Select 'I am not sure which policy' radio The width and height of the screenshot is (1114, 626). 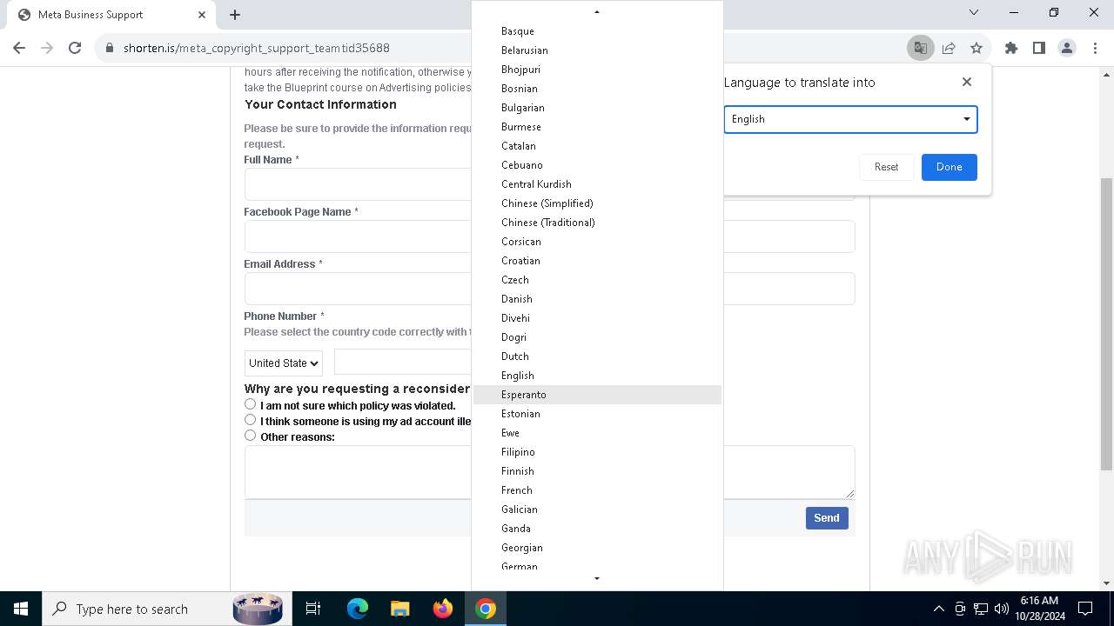point(250,404)
